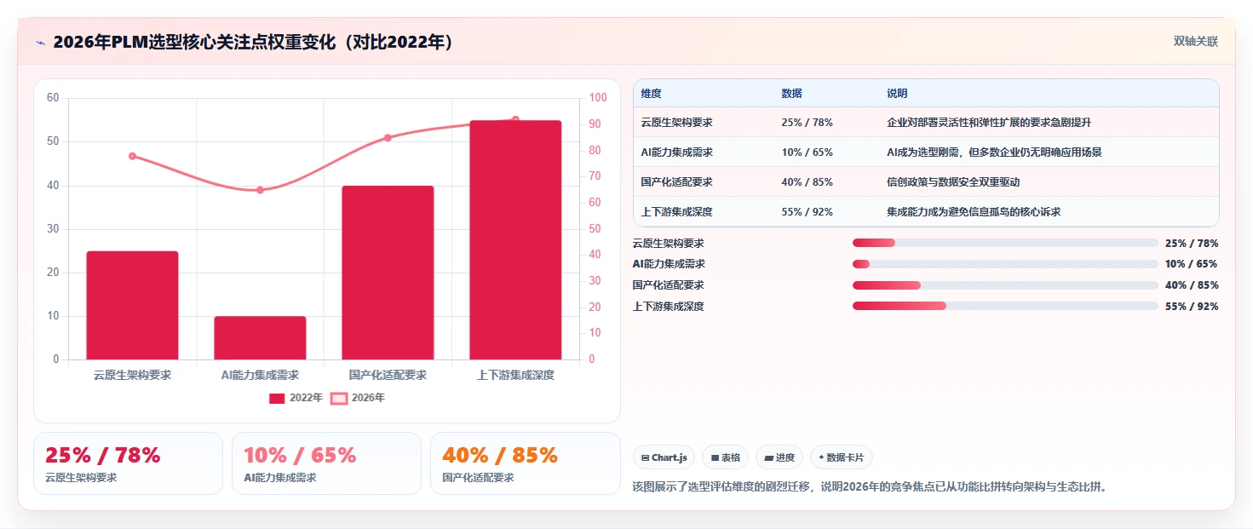Click the 云原生架构要求 bar in chart
Viewport: 1253px width, 529px height.
coord(132,305)
